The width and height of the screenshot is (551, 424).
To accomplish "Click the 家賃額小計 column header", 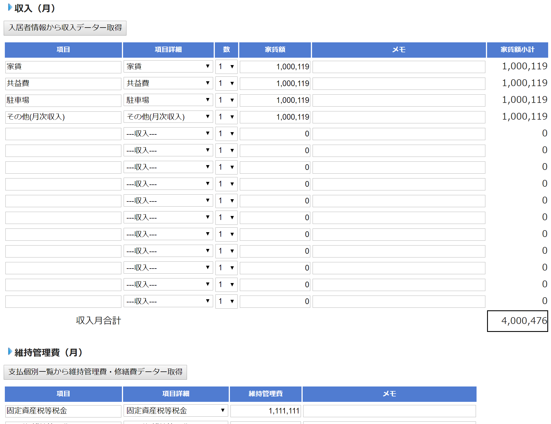I will [x=517, y=50].
